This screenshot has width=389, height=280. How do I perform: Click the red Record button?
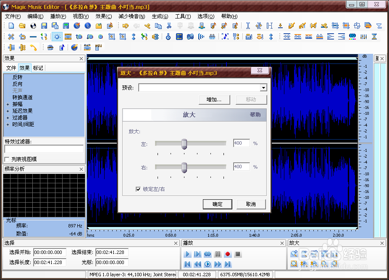[x=228, y=254]
